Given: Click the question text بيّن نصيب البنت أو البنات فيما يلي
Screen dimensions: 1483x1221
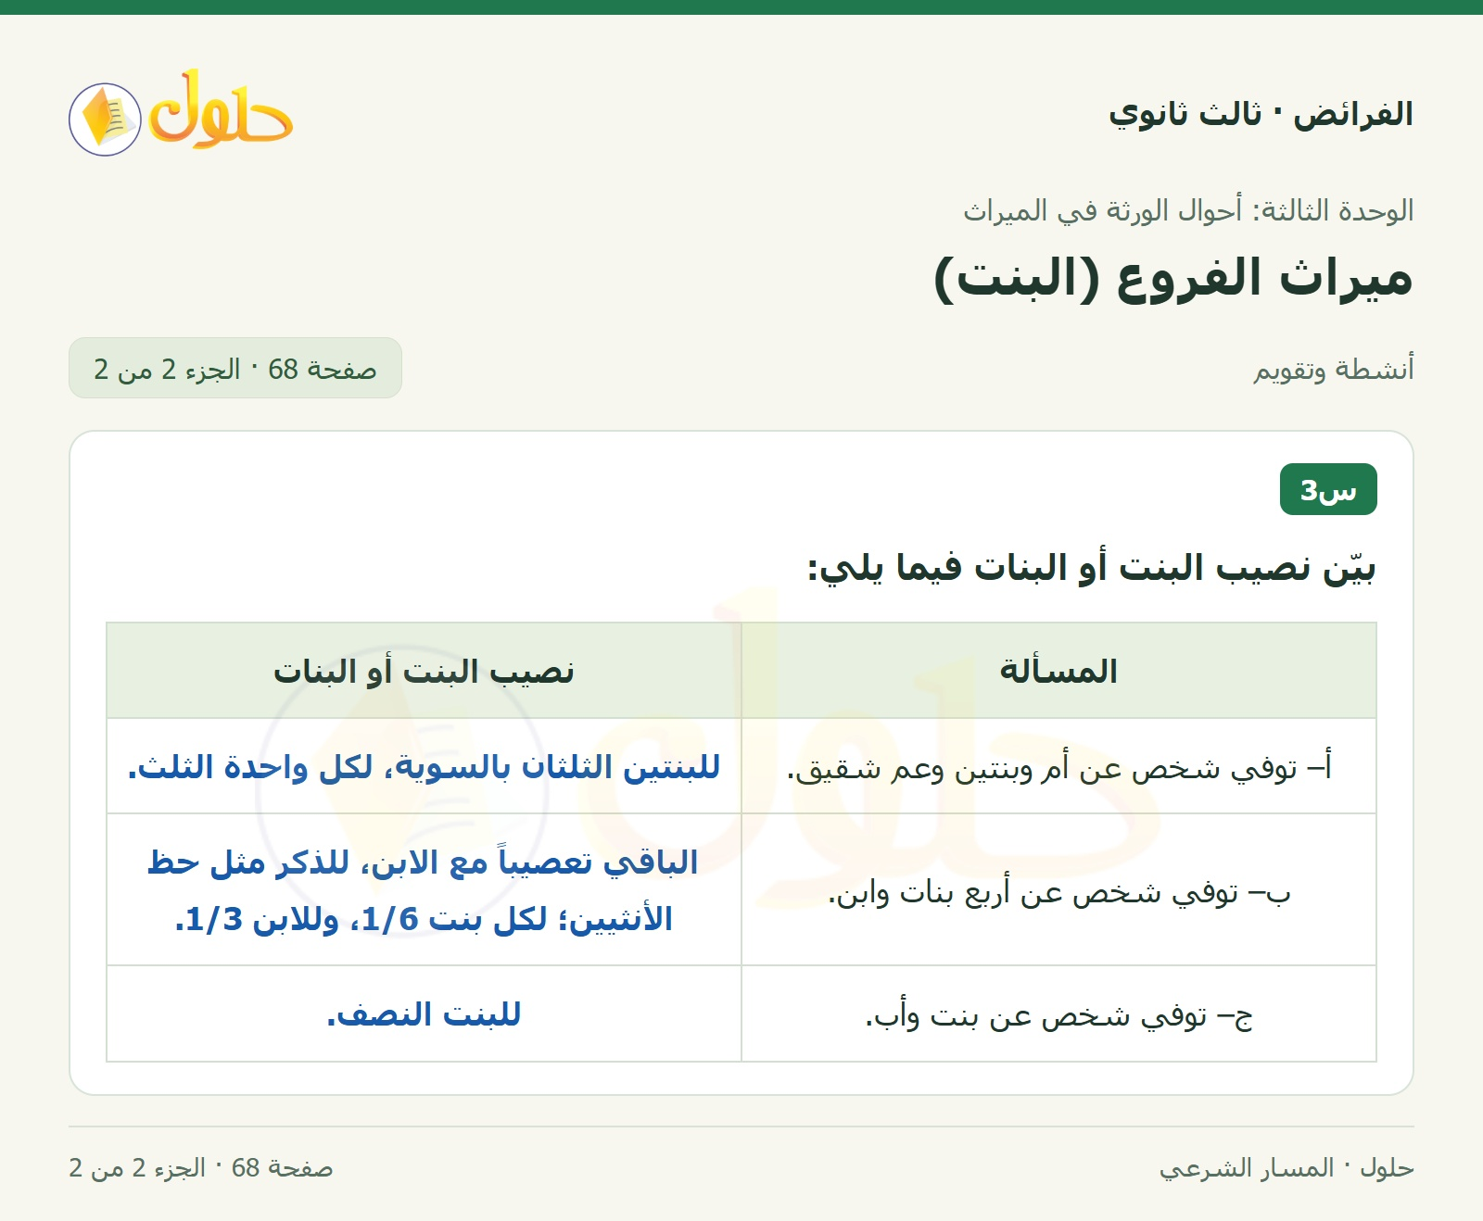Looking at the screenshot, I should tap(1091, 567).
